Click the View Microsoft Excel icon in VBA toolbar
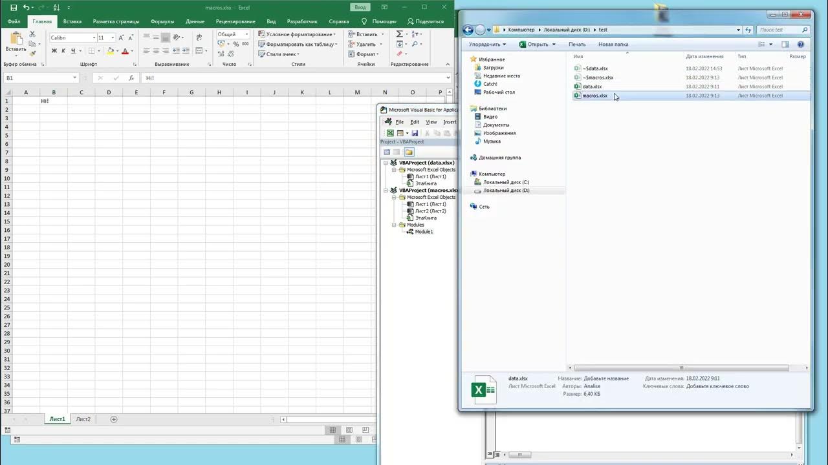Screen dimensions: 828x465 coord(390,133)
